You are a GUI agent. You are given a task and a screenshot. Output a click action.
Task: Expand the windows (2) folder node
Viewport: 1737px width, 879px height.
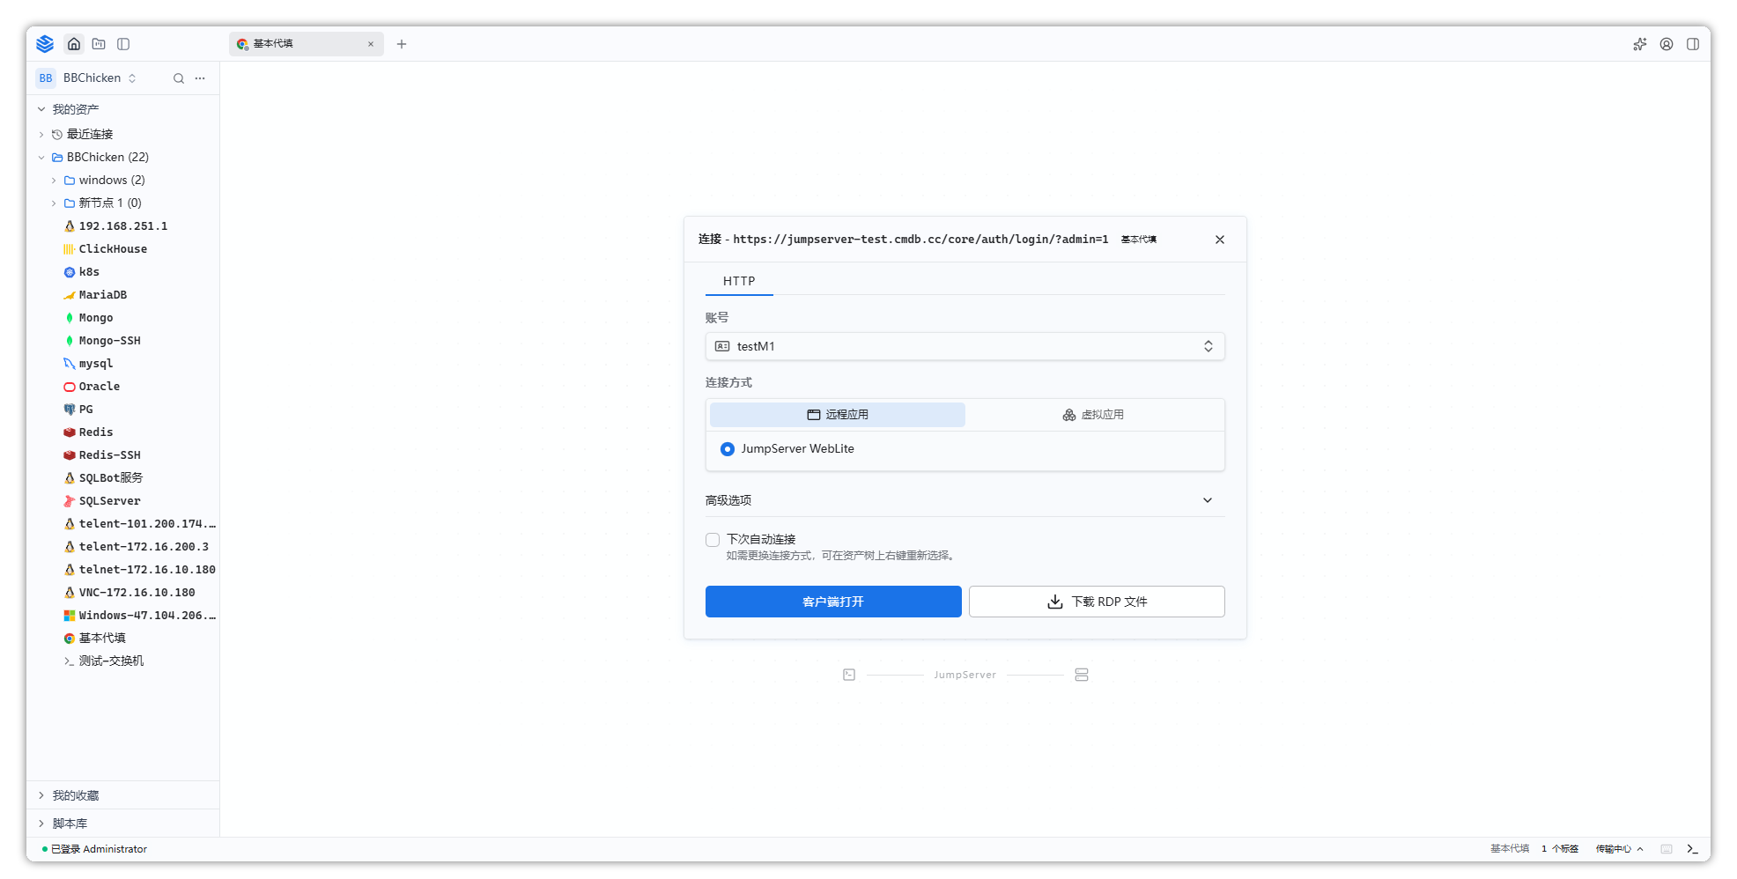54,181
